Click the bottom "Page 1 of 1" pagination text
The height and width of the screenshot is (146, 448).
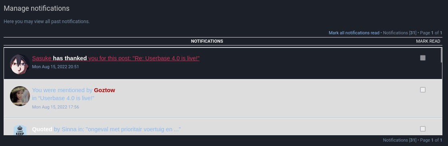[431, 140]
